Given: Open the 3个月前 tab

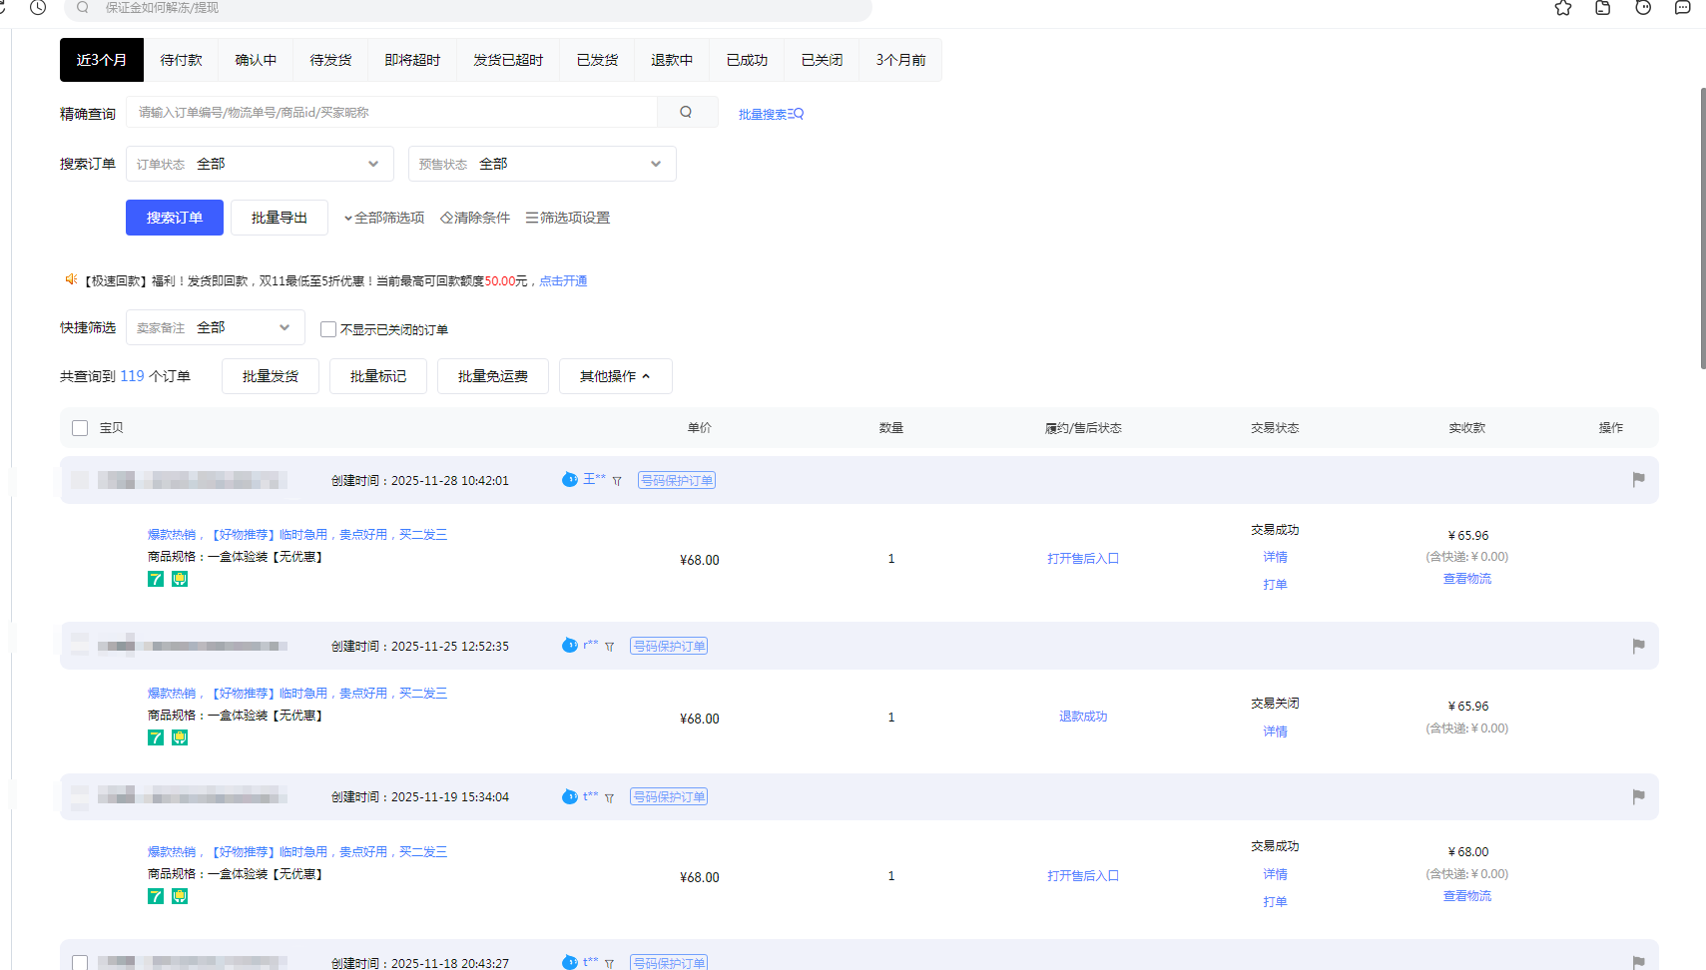Looking at the screenshot, I should 901,60.
